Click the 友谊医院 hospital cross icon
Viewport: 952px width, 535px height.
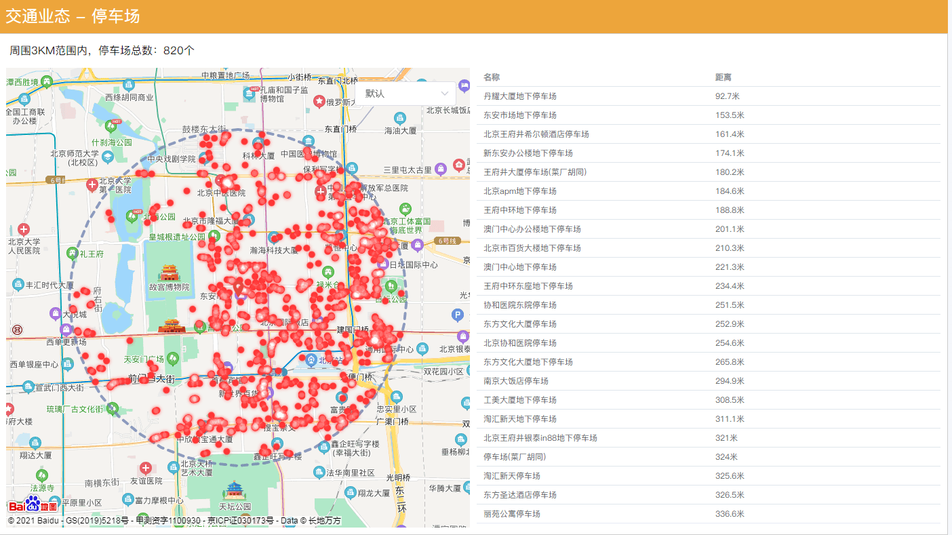tap(146, 468)
